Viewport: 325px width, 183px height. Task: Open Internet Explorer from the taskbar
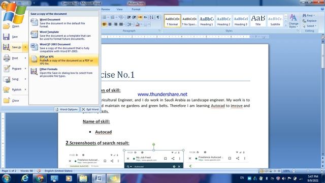click(25, 178)
